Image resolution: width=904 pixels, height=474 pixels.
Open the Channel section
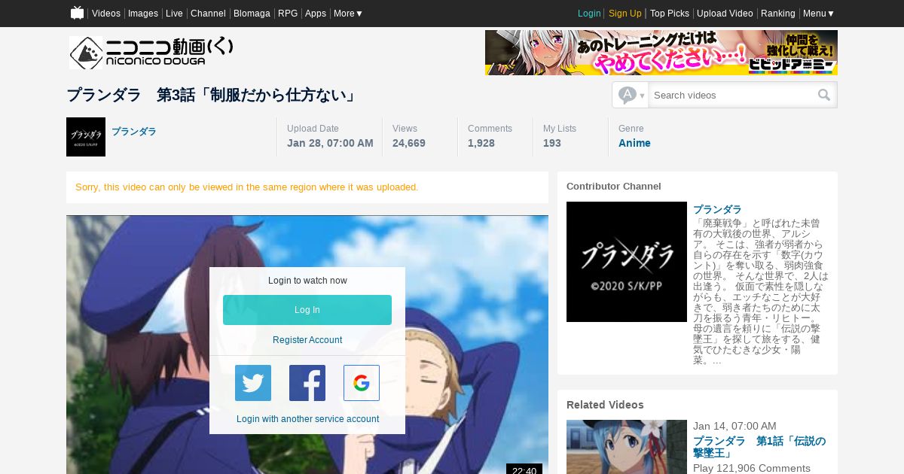[x=208, y=14]
